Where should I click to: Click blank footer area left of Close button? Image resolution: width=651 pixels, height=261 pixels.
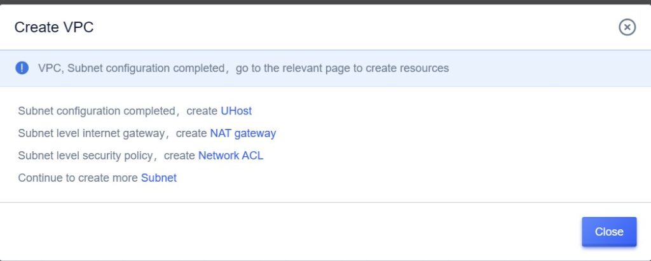(286, 232)
